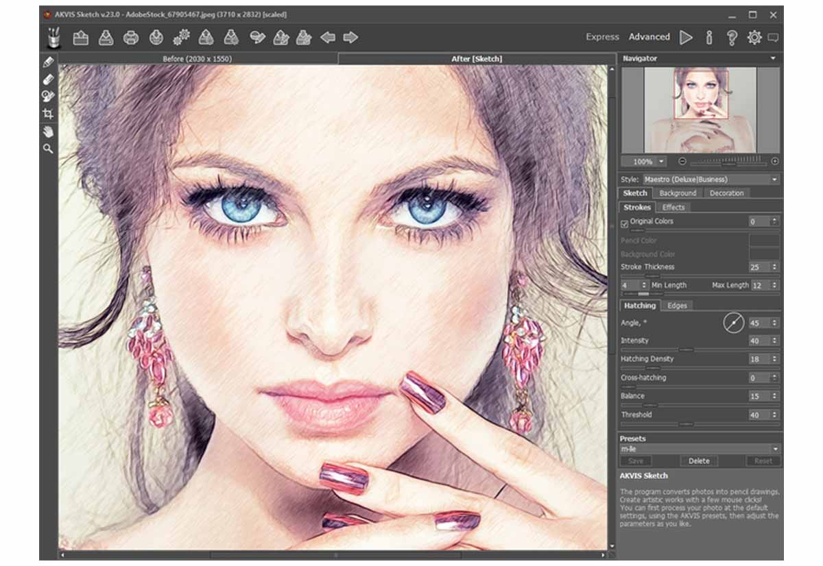Open the Background settings tab
The width and height of the screenshot is (823, 566).
point(678,193)
